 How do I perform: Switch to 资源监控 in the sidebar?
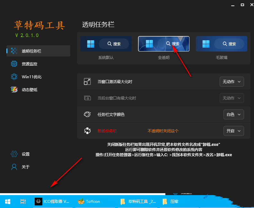38,64
